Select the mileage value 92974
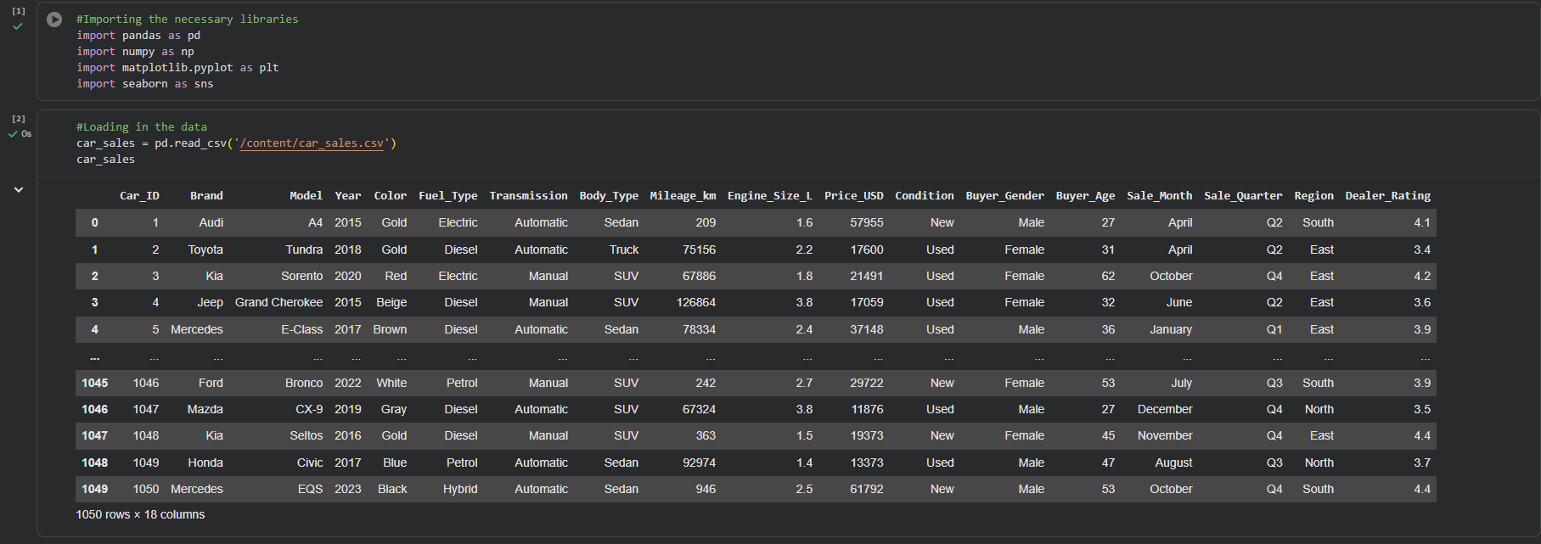 pyautogui.click(x=700, y=463)
